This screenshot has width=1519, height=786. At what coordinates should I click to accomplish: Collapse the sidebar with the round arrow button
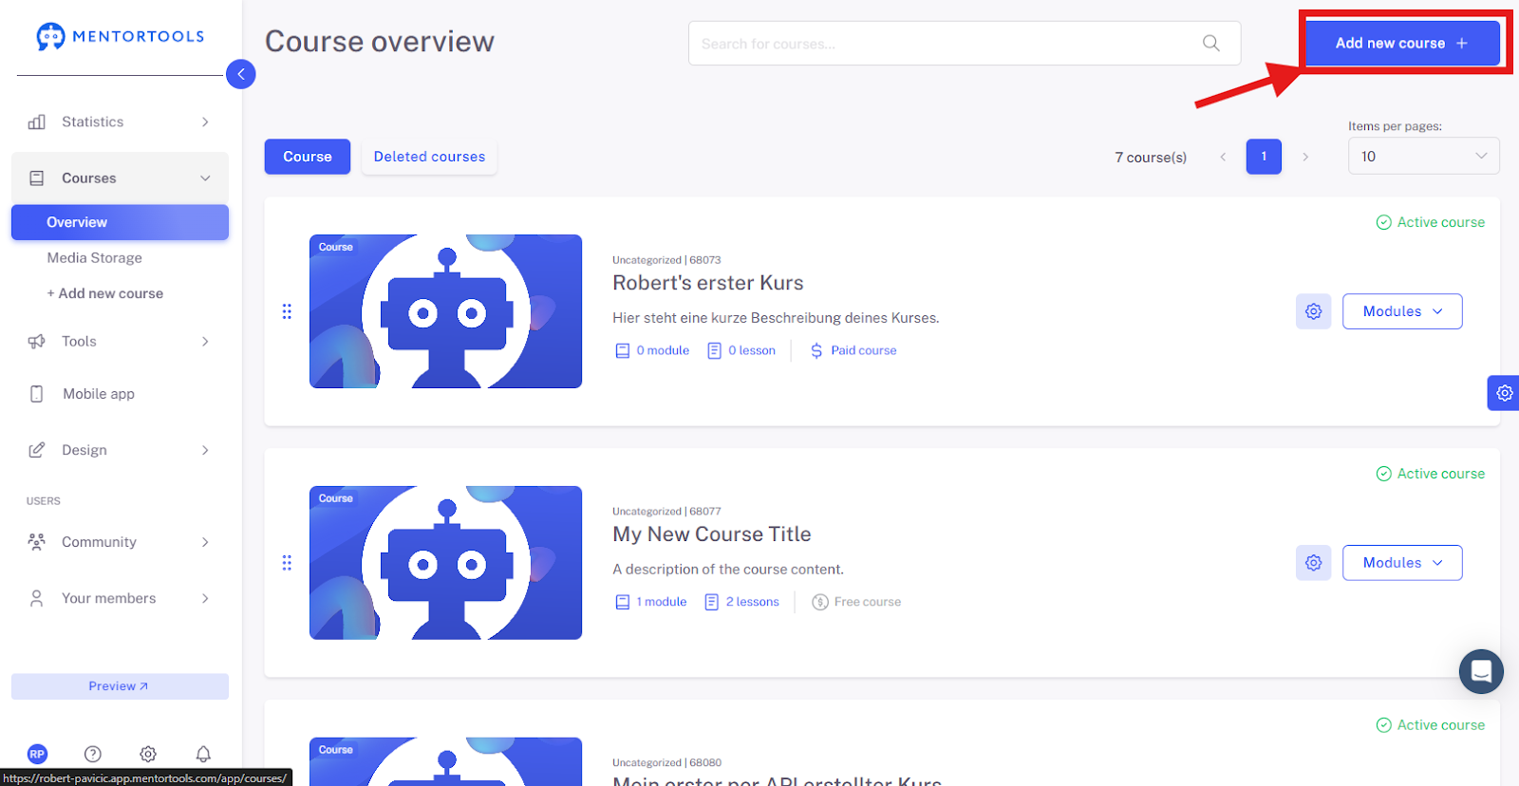(x=241, y=74)
